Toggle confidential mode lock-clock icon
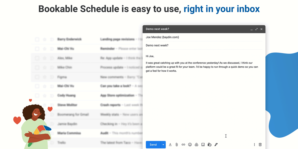The width and height of the screenshot is (298, 149). 210,145
